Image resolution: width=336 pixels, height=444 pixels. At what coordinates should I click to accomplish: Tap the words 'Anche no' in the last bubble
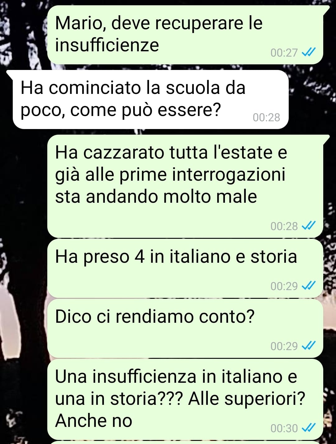pyautogui.click(x=94, y=420)
